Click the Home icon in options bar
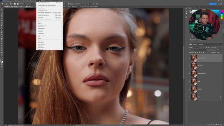The height and width of the screenshot is (126, 224). [x=2, y=4]
